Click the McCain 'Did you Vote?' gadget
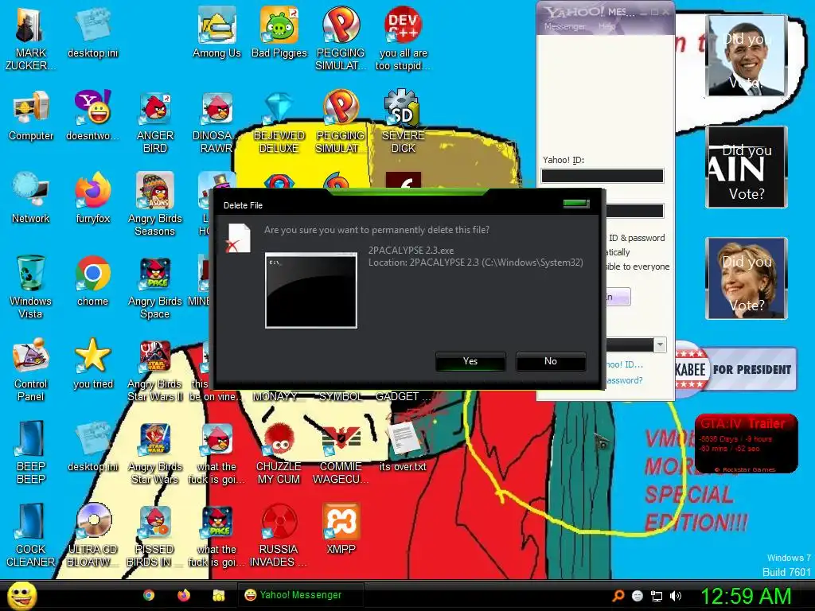The image size is (815, 611). tap(747, 167)
